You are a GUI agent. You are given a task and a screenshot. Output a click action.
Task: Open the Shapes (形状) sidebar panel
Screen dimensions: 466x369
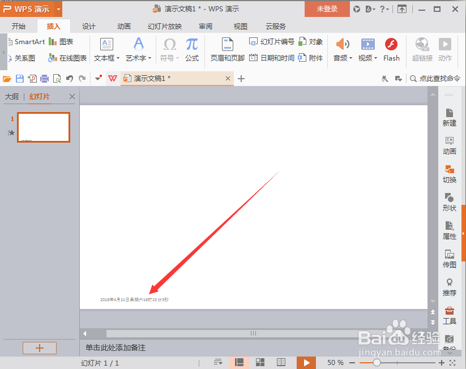tap(449, 202)
